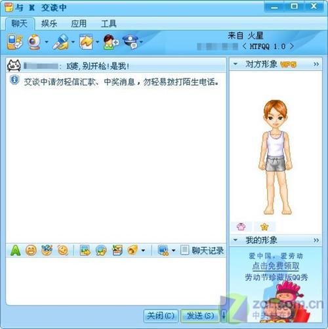Viewport: 328px width, 329px height.
Task: Open the voice chat options arrow
Action: (x=73, y=41)
